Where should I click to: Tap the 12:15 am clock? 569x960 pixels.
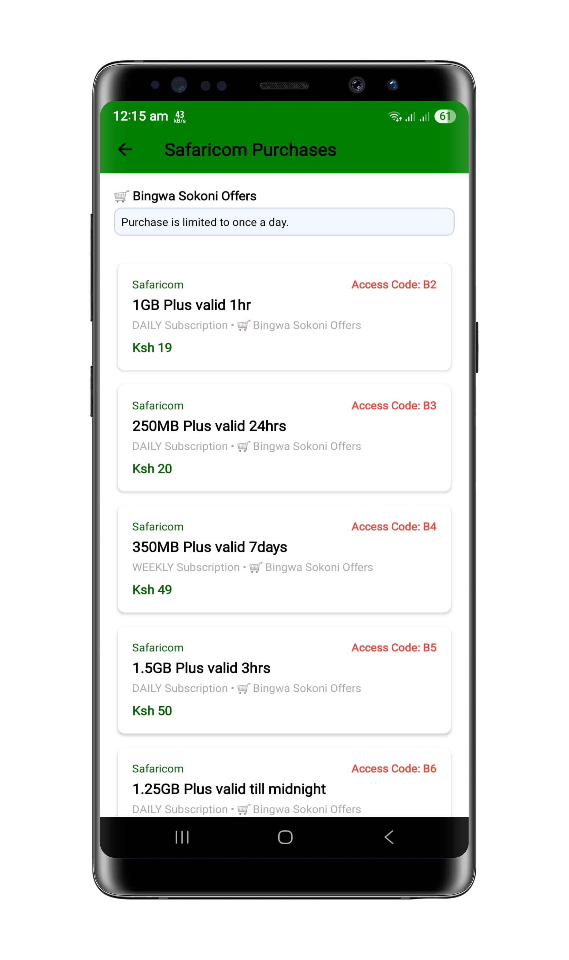[x=140, y=116]
